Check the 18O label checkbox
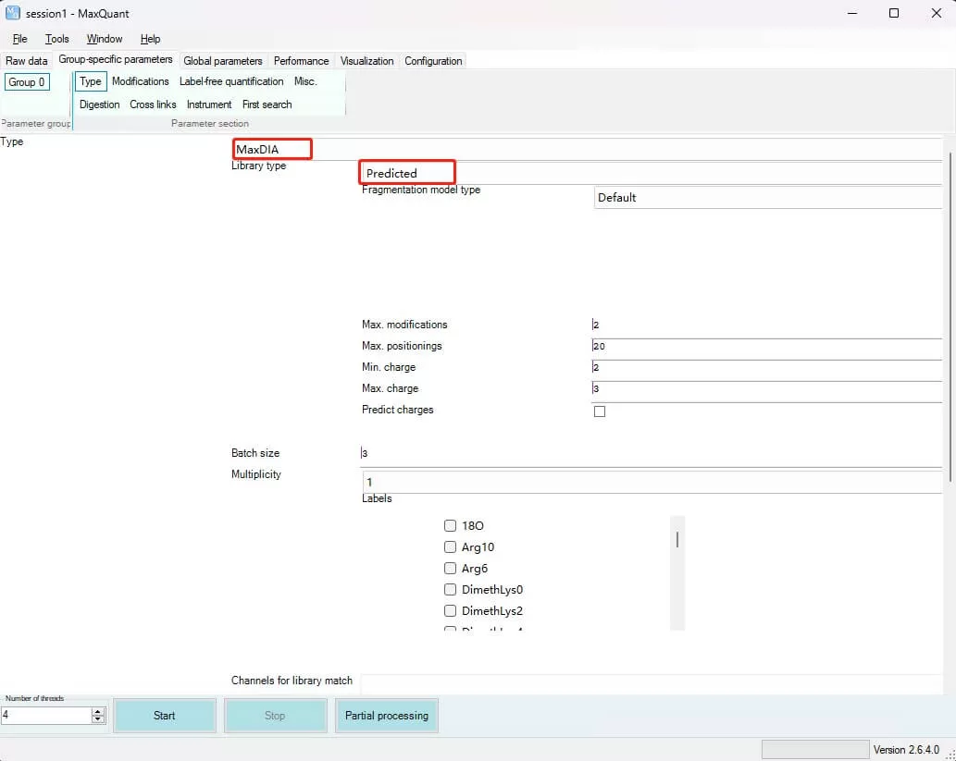The height and width of the screenshot is (761, 956). tap(451, 525)
